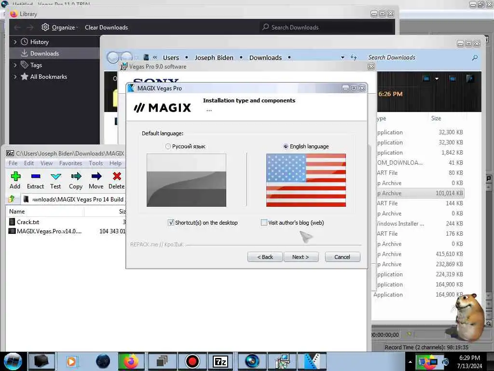Open the media player taskbar icon
Image resolution: width=494 pixels, height=371 pixels.
[x=71, y=361]
